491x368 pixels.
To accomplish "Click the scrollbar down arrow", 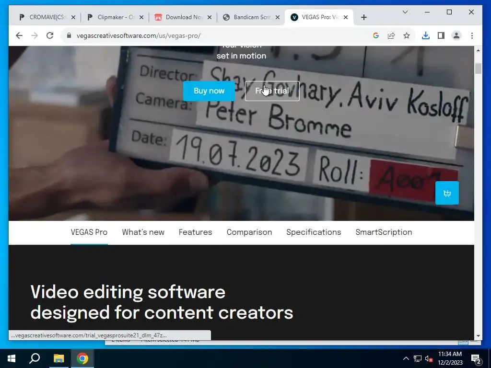I will tap(478, 336).
